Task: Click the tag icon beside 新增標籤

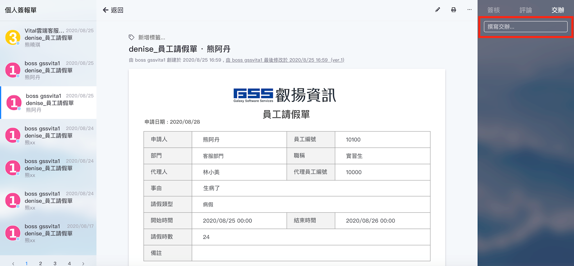Action: click(x=131, y=37)
